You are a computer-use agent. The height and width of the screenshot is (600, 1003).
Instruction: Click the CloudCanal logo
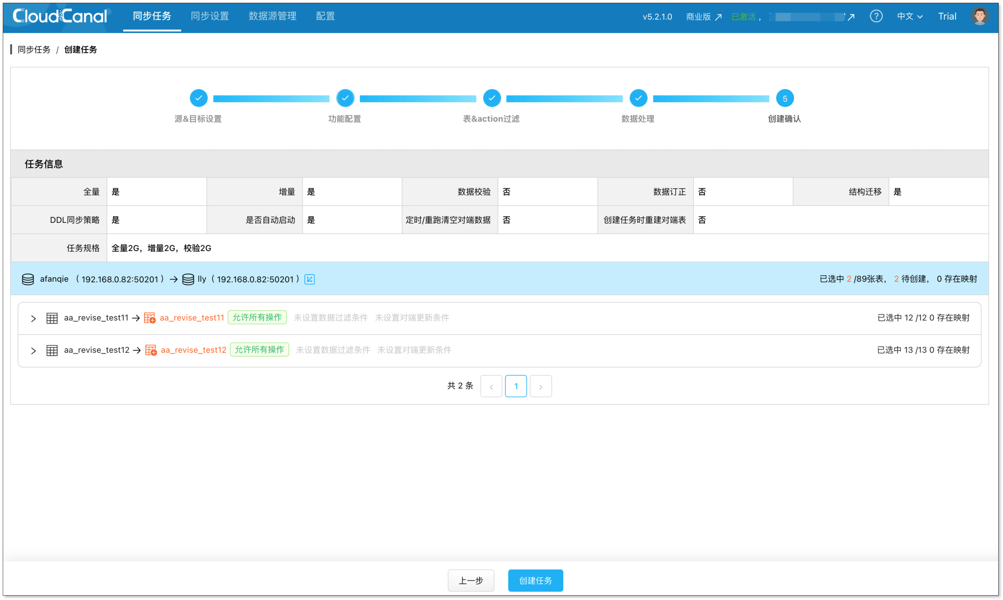(x=59, y=16)
